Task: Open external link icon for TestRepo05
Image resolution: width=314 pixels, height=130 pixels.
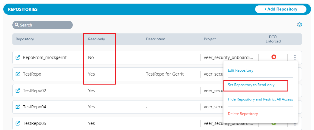Action: coord(18,123)
